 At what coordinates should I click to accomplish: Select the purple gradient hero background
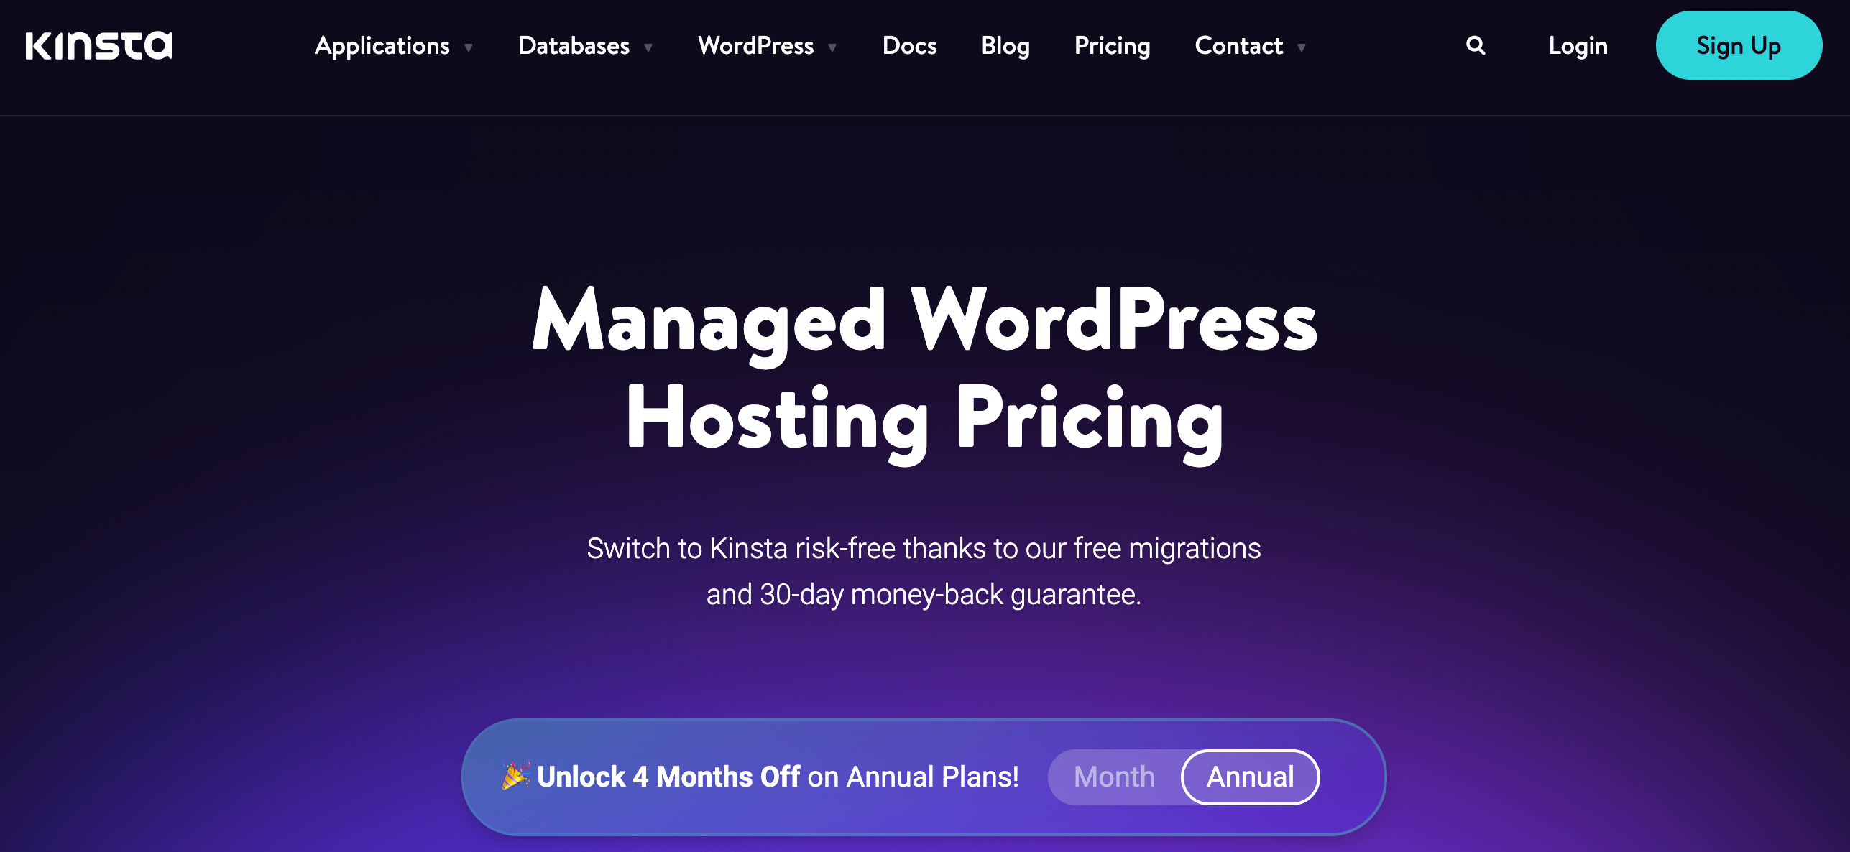pyautogui.click(x=925, y=483)
